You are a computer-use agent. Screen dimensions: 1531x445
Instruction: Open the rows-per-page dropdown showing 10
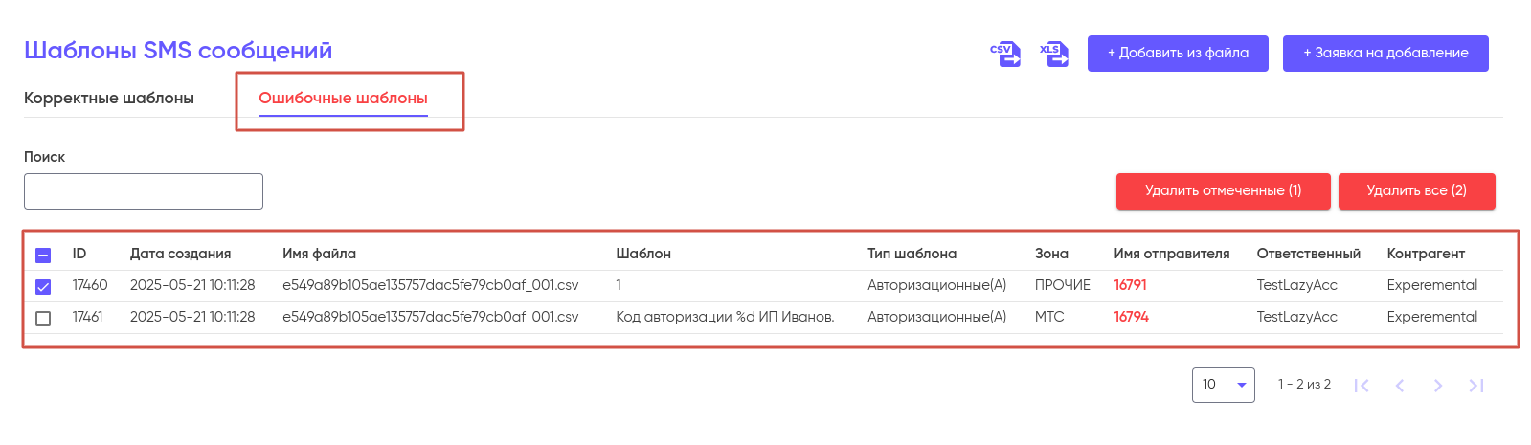click(1224, 385)
